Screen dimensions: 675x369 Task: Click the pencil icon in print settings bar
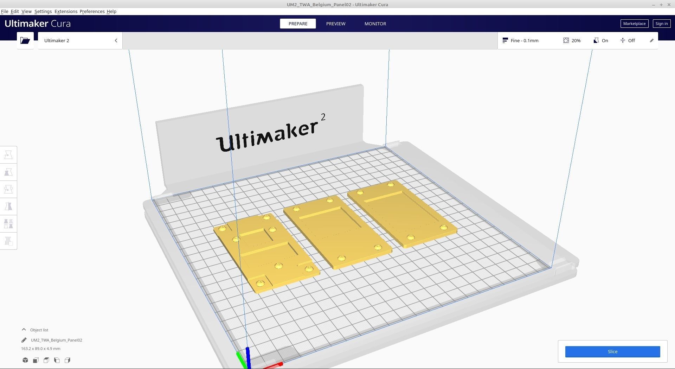coord(651,40)
